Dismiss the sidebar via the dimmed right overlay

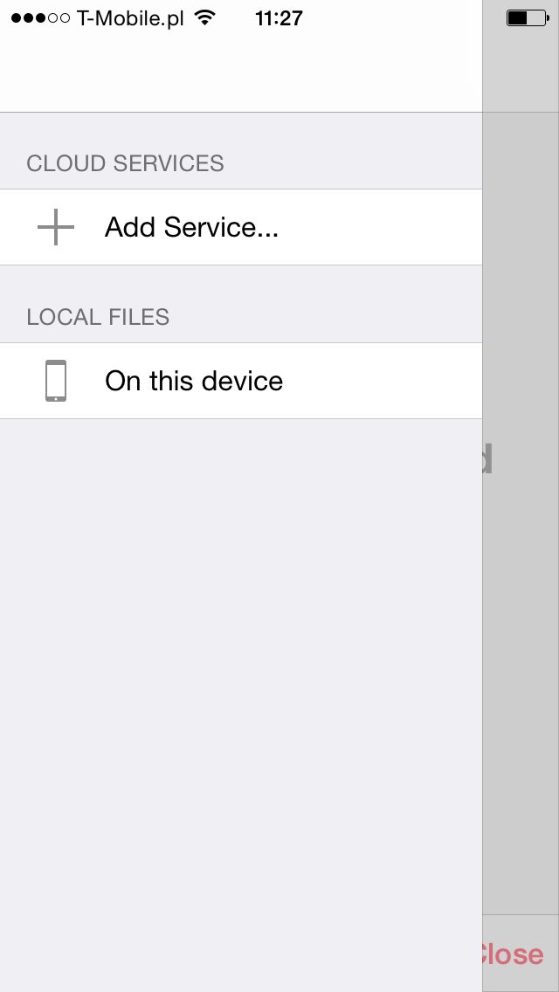pyautogui.click(x=521, y=632)
